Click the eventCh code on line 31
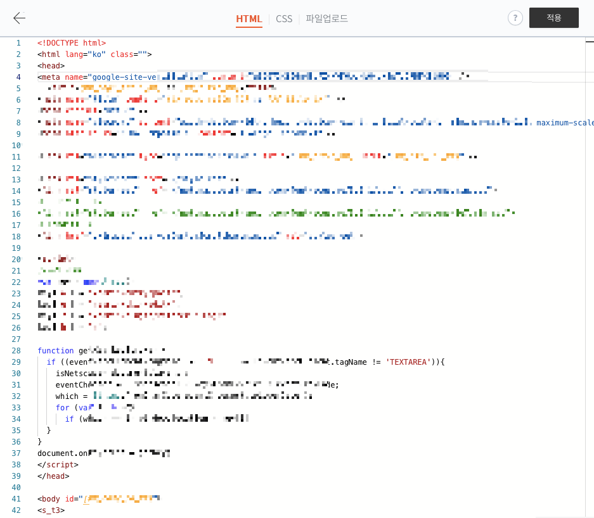This screenshot has height=518, width=594. pos(72,385)
